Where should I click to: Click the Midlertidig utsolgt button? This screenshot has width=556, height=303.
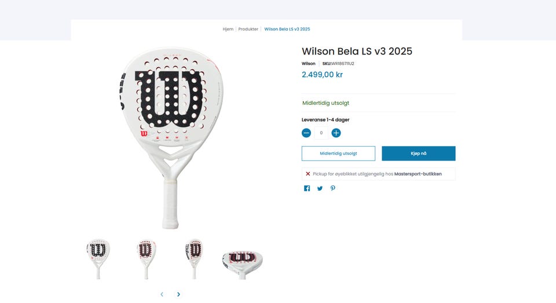pyautogui.click(x=338, y=154)
